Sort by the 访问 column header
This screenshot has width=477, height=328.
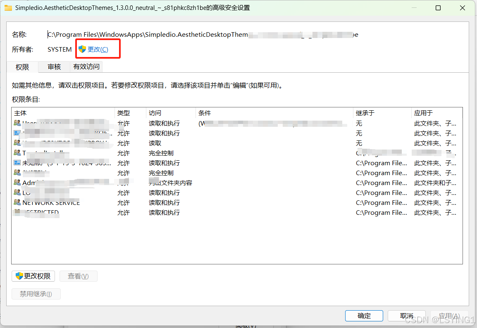tap(171, 113)
